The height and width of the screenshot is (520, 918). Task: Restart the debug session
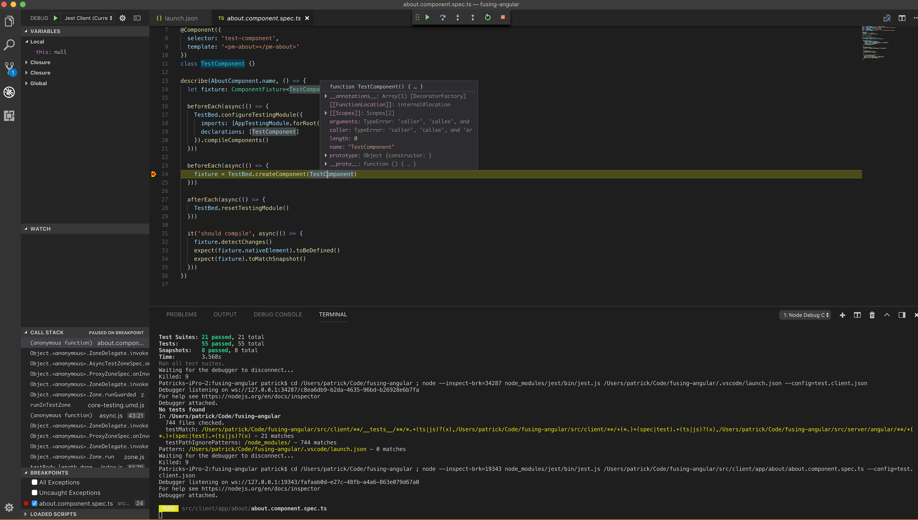[487, 17]
